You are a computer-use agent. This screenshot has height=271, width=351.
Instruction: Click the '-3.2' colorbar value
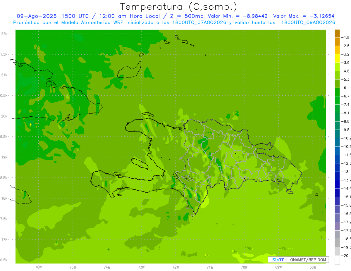[346, 54]
